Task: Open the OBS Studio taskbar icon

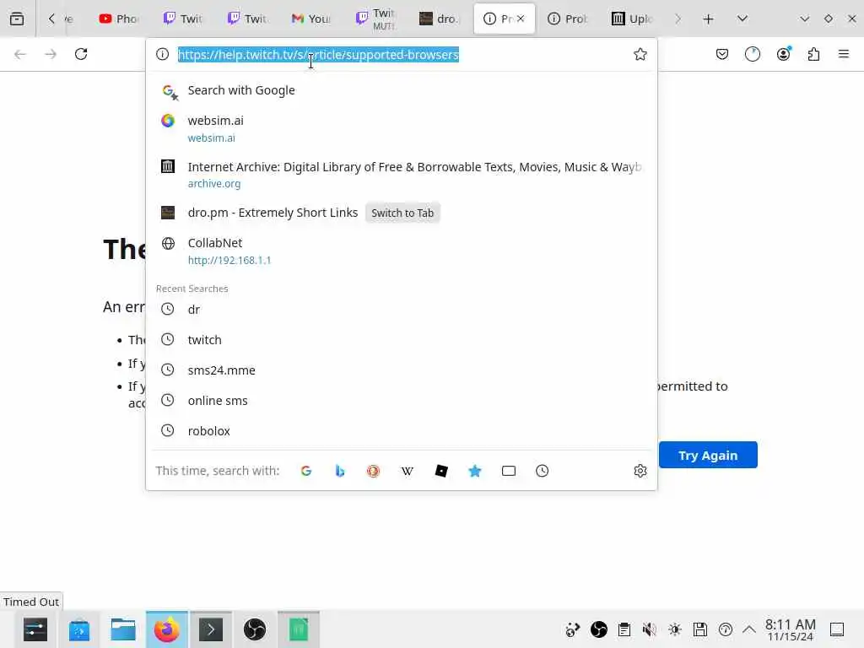Action: click(x=255, y=629)
